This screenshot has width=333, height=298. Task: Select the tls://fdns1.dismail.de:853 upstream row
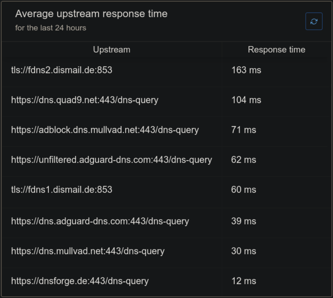(x=62, y=189)
